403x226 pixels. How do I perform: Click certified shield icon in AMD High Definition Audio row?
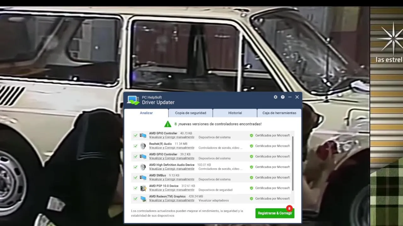point(251,167)
